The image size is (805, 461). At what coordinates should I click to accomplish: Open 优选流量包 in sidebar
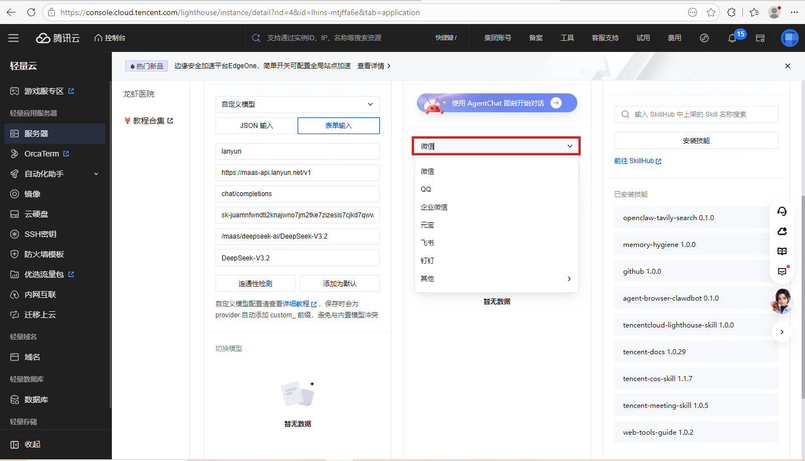[x=55, y=274]
